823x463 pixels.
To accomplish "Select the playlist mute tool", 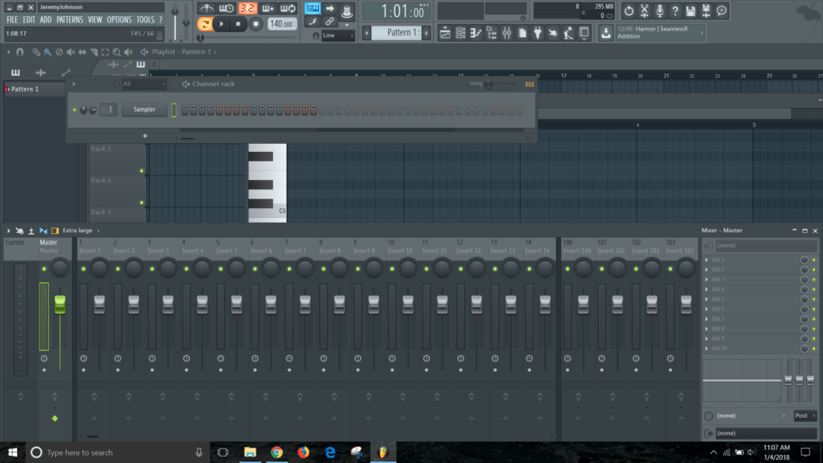I will point(71,52).
